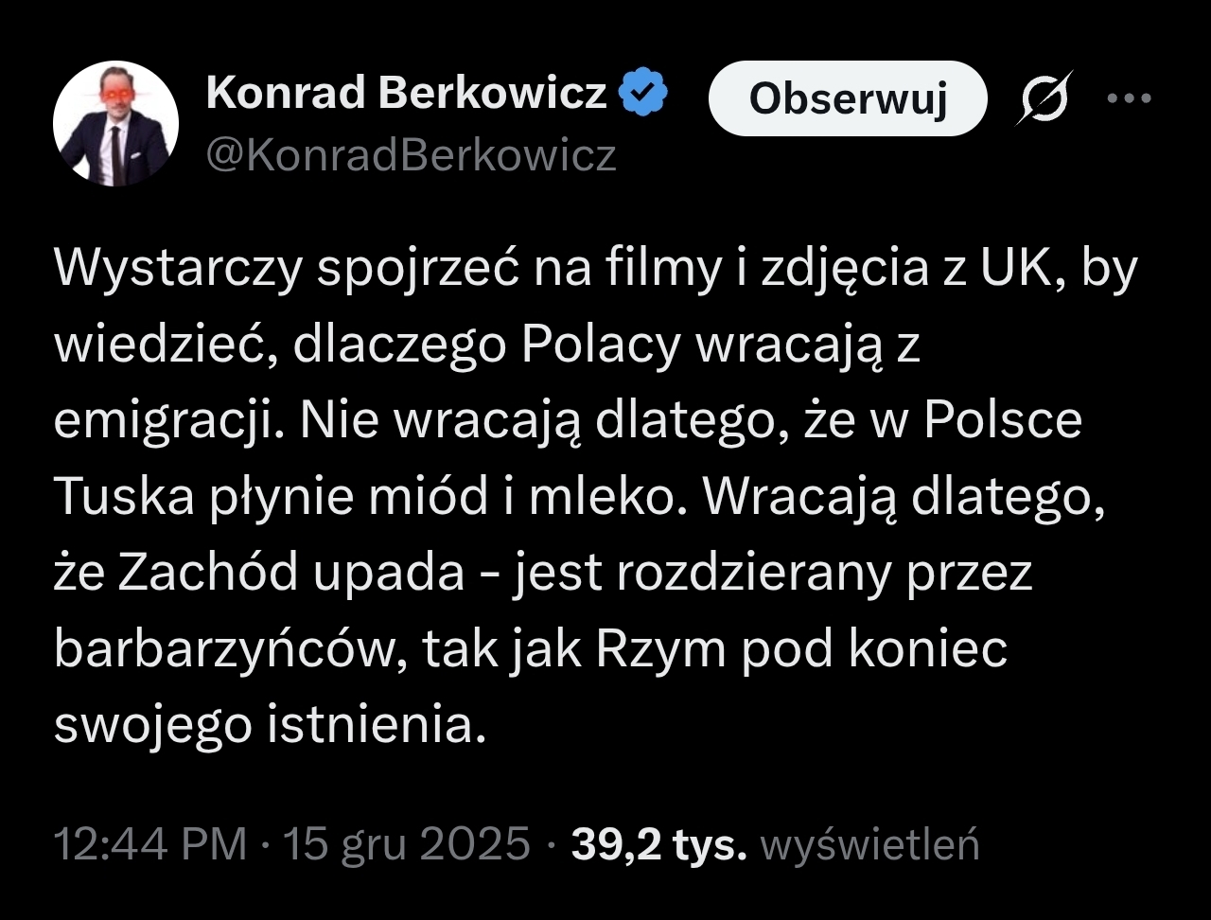Click the date 15 gru 2025
The width and height of the screenshot is (1211, 920).
click(406, 843)
